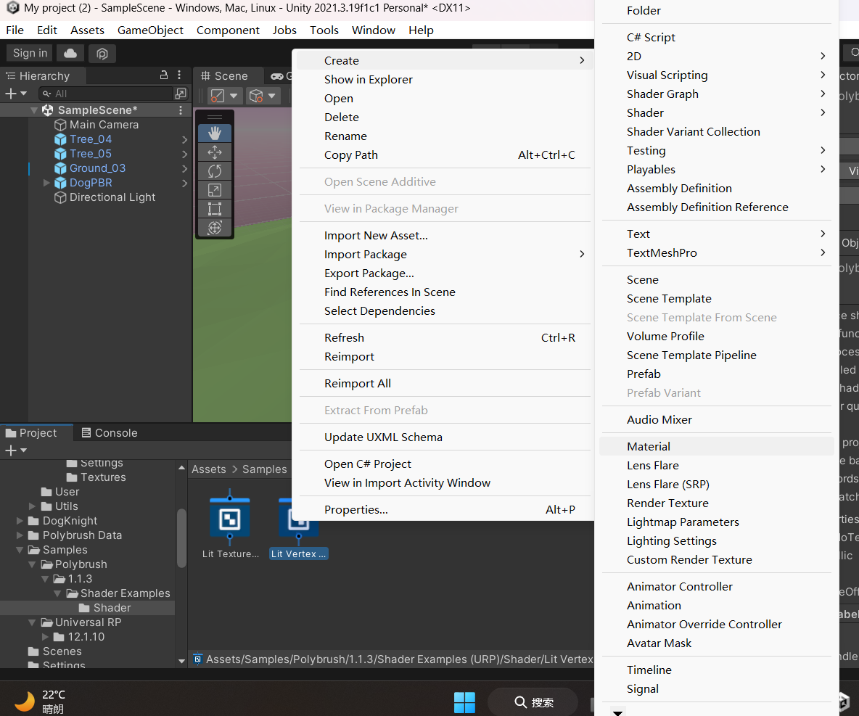859x716 pixels.
Task: Select the Lit Texture shader graph asset
Action: pos(230,524)
